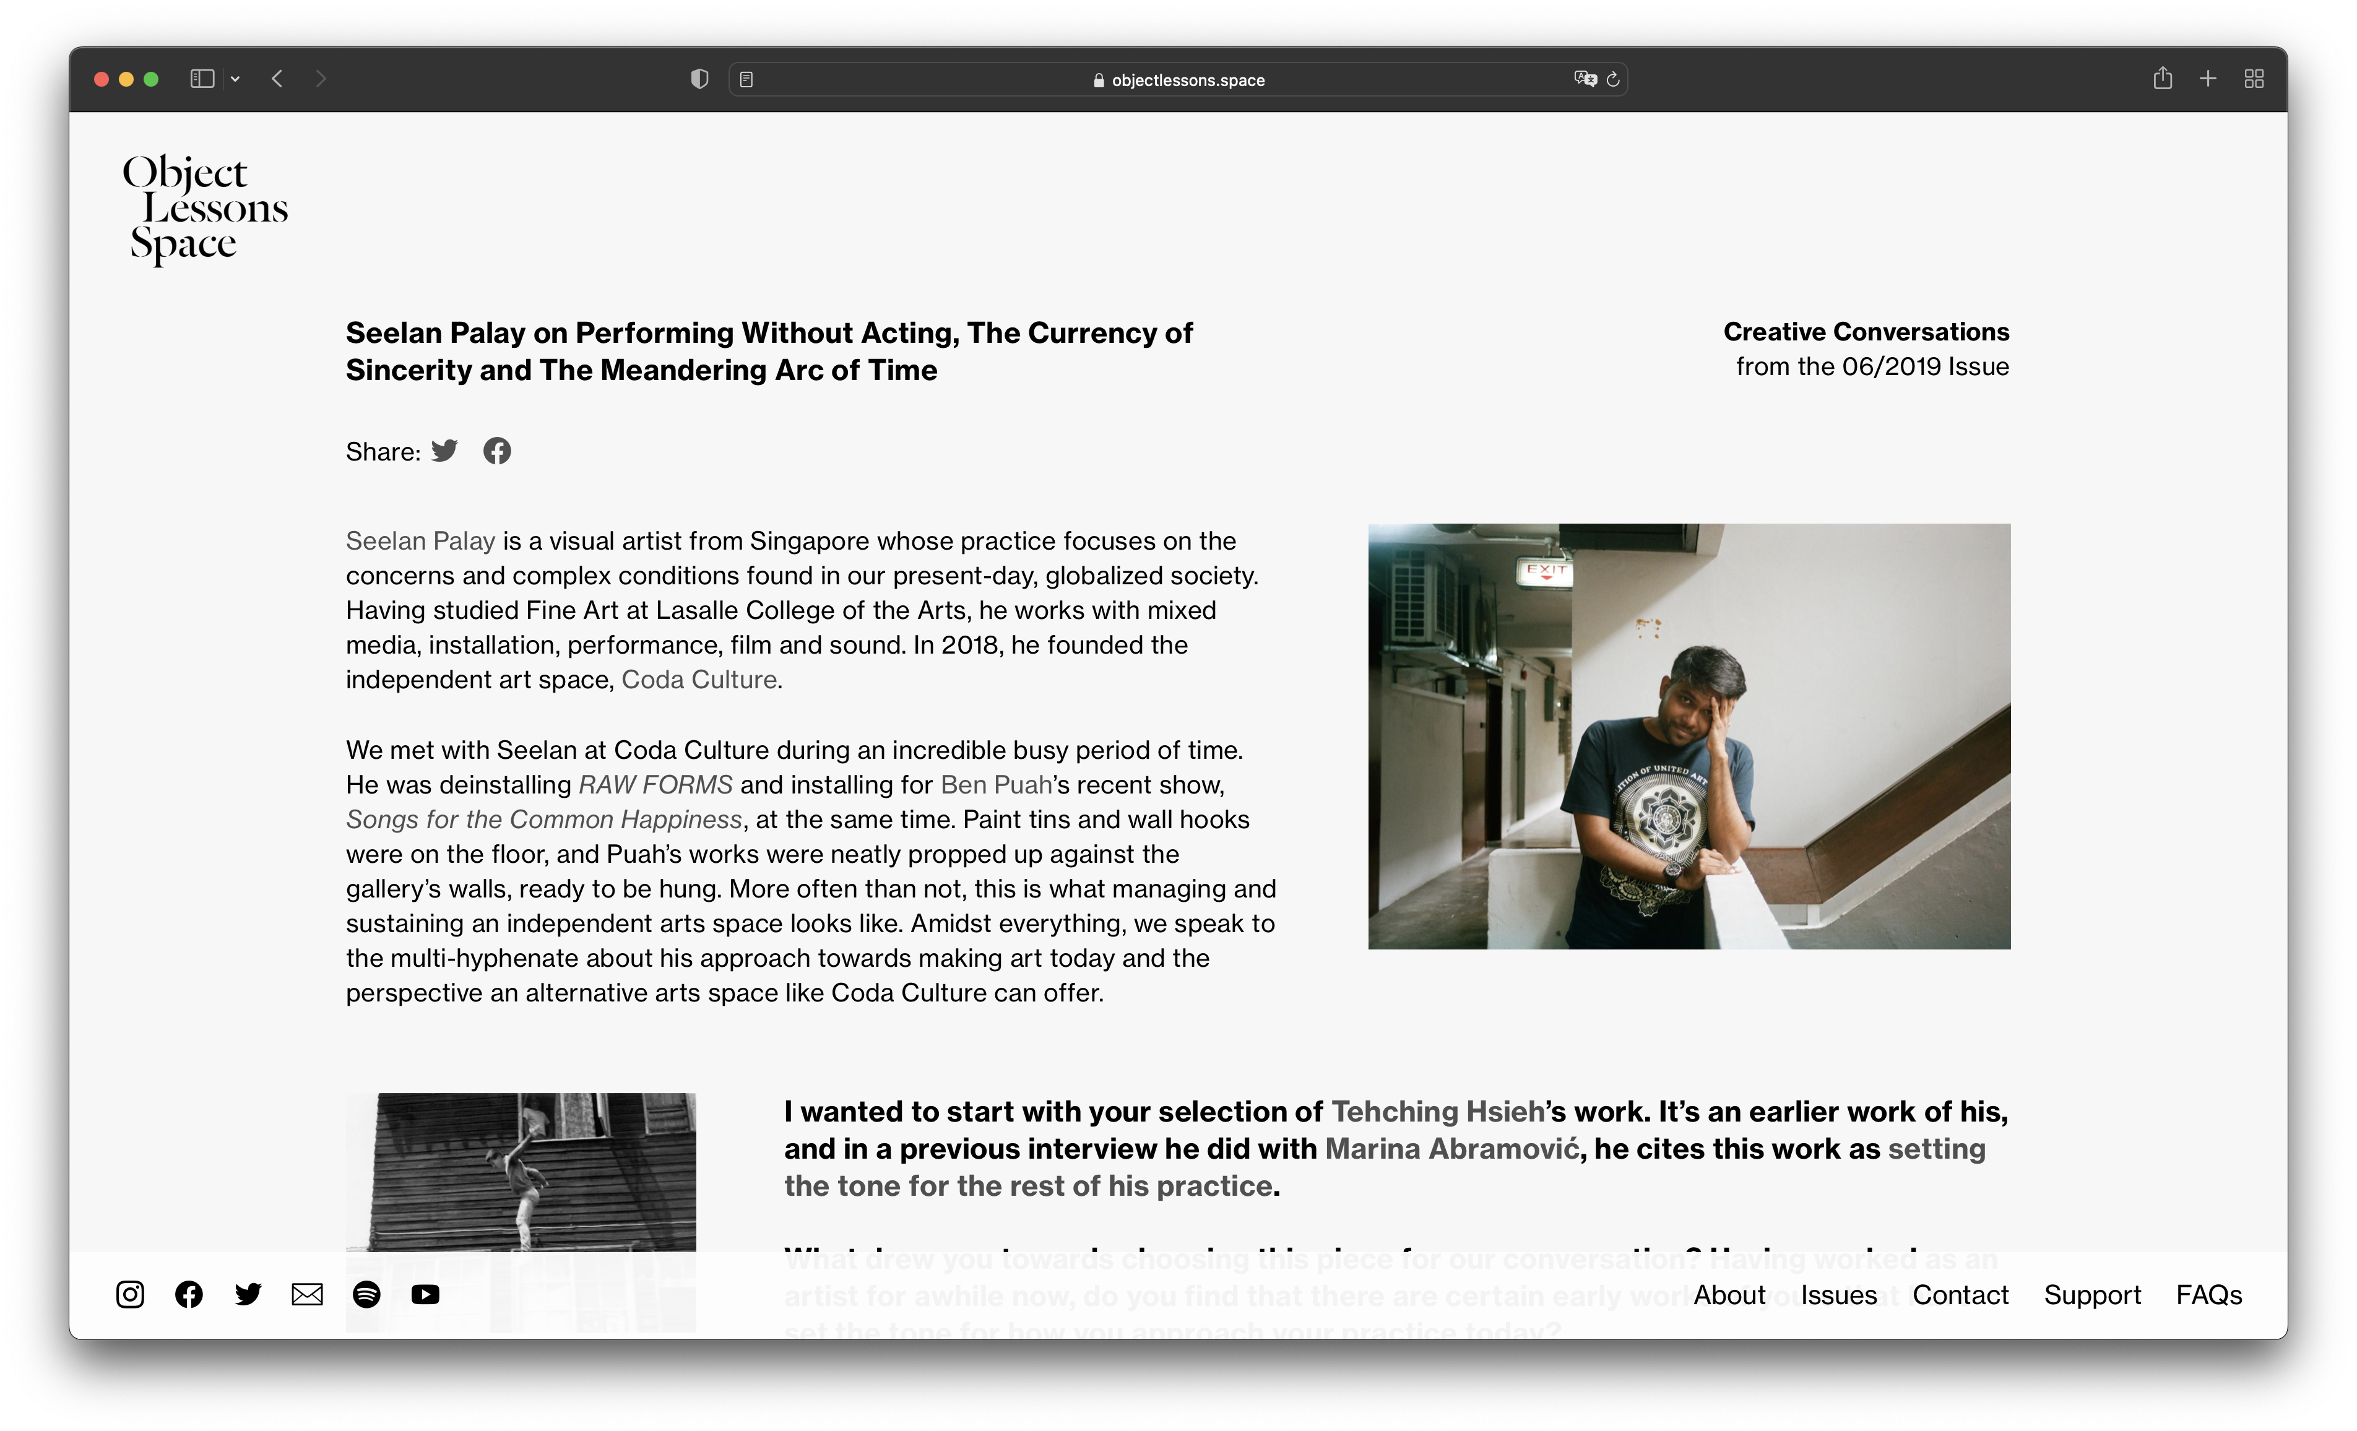Open footer Facebook page icon

coord(189,1294)
